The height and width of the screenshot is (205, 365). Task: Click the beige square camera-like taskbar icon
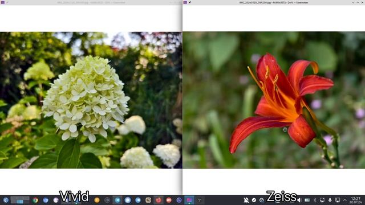pyautogui.click(x=148, y=200)
